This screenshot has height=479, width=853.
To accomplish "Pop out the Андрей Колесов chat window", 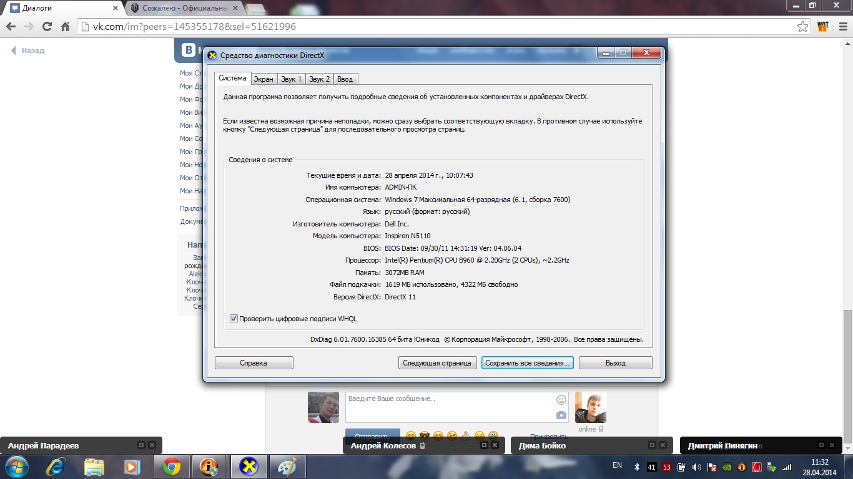I will [x=484, y=445].
